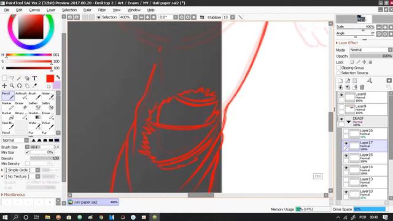Choose the SelPen tool
The image size is (393, 221).
pos(35,106)
